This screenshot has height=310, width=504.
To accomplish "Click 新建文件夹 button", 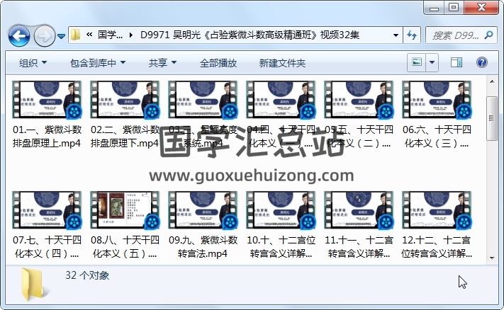I will tap(282, 63).
